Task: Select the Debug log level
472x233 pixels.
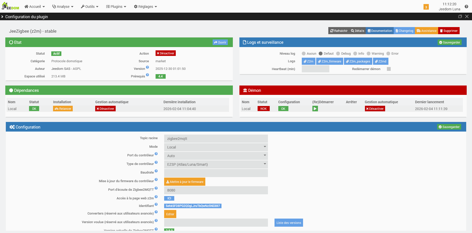Action: coord(338,53)
